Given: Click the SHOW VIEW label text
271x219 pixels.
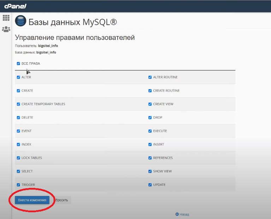Looking at the screenshot, I should click(162, 171).
